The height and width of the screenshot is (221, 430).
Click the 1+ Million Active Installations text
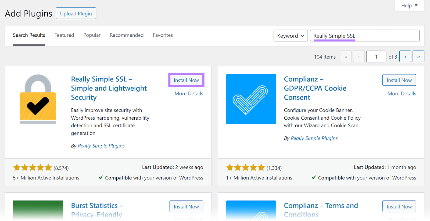pyautogui.click(x=259, y=178)
